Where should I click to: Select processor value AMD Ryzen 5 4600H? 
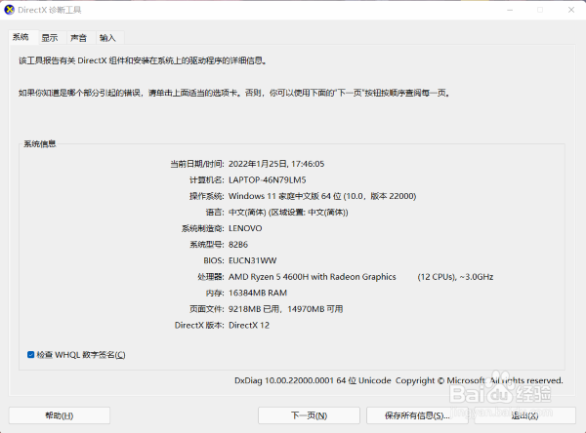tap(313, 277)
